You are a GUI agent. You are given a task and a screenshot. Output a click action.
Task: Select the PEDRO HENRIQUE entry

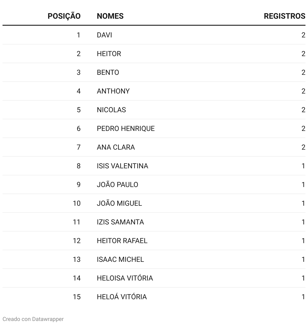126,128
